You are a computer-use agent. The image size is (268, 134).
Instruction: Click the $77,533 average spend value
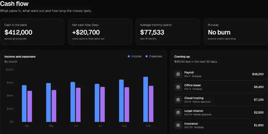pos(152,32)
